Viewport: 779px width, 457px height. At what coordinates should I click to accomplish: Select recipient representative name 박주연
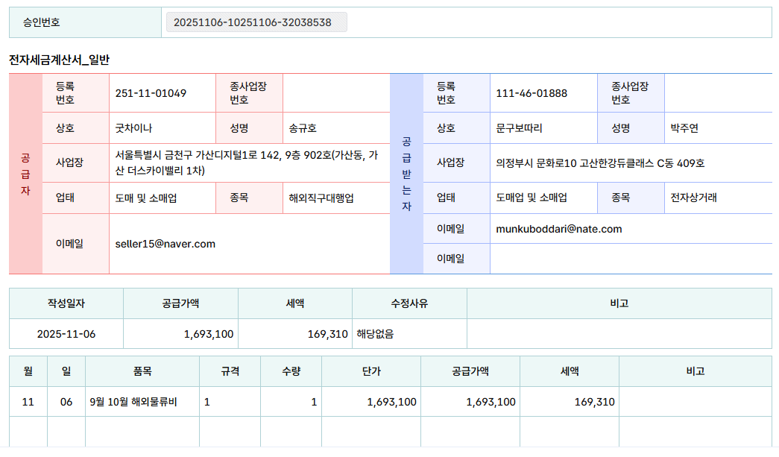(684, 128)
